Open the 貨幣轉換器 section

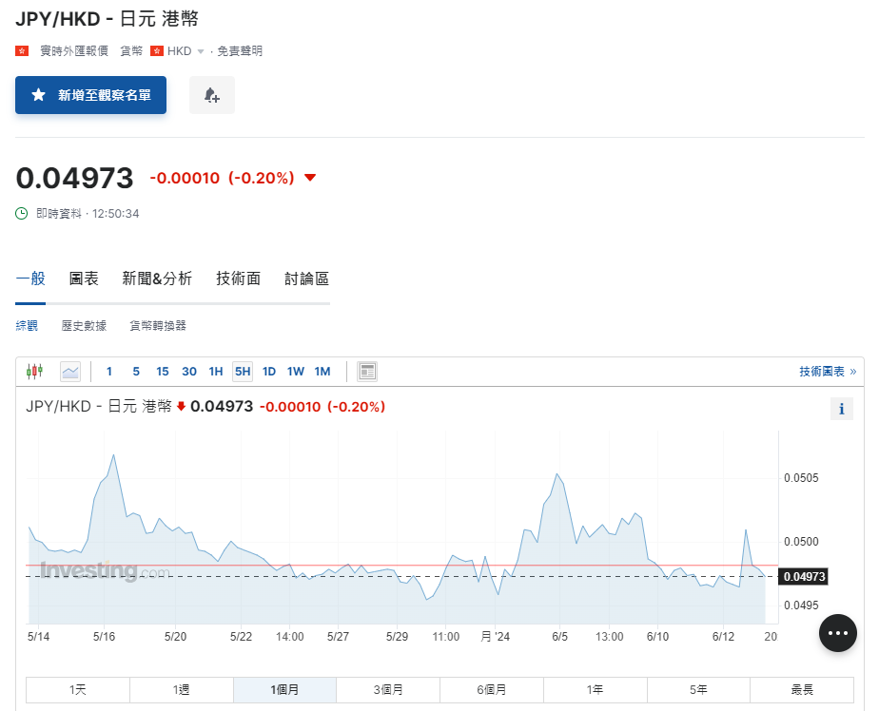point(158,325)
